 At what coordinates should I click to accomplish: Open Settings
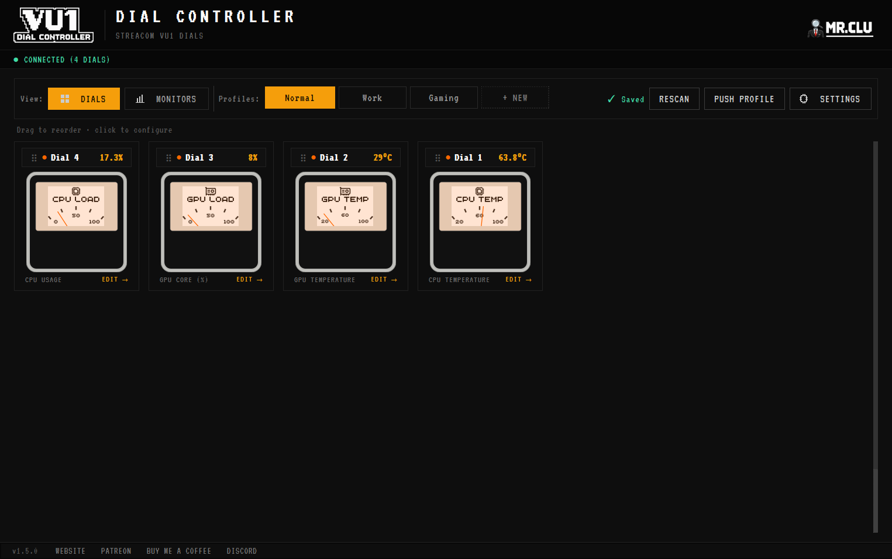(x=831, y=99)
